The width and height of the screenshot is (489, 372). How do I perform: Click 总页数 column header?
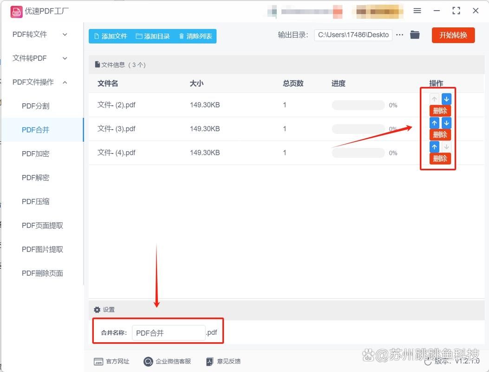coord(293,83)
